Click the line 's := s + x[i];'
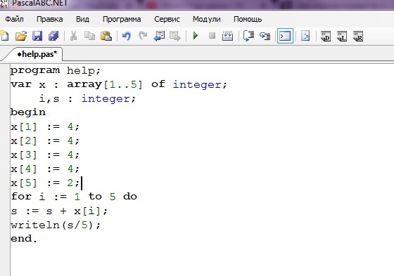 (x=59, y=211)
